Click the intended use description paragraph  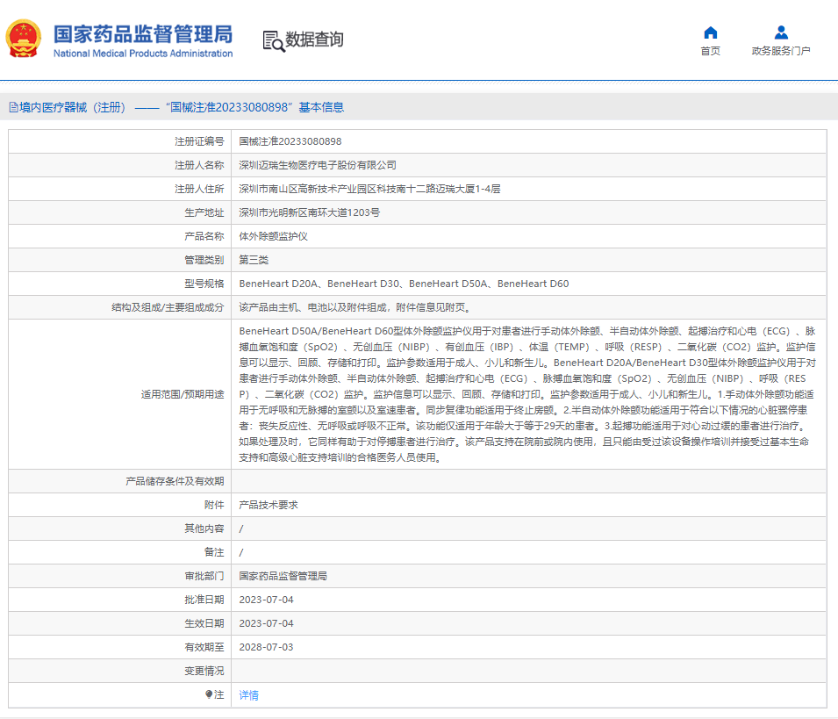pos(527,394)
